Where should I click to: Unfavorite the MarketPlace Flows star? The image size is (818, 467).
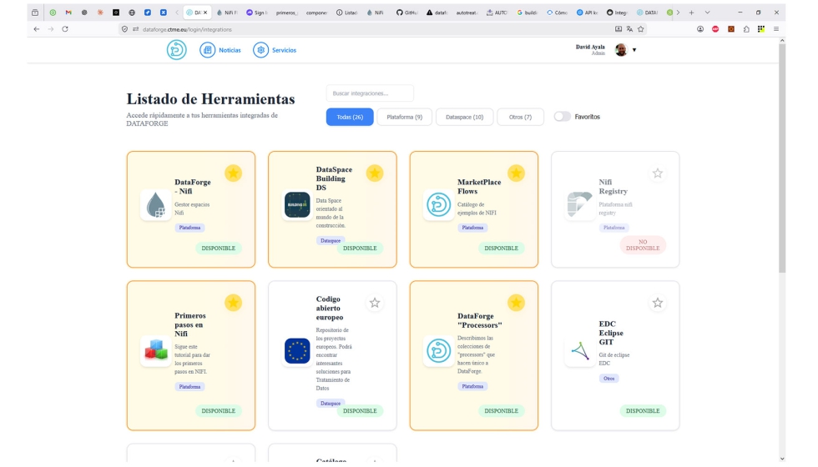(516, 173)
